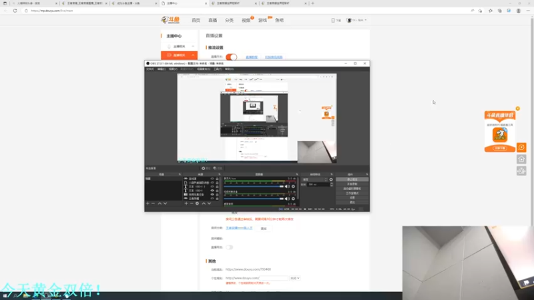Click 启动虚拟摄像机 button in OBS
Screen dimensions: 534x300
click(x=352, y=189)
